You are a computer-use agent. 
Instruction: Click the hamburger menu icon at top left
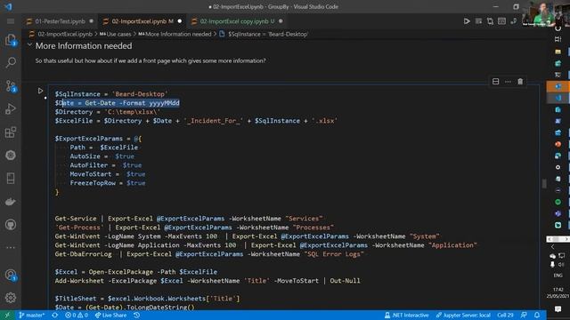click(11, 21)
